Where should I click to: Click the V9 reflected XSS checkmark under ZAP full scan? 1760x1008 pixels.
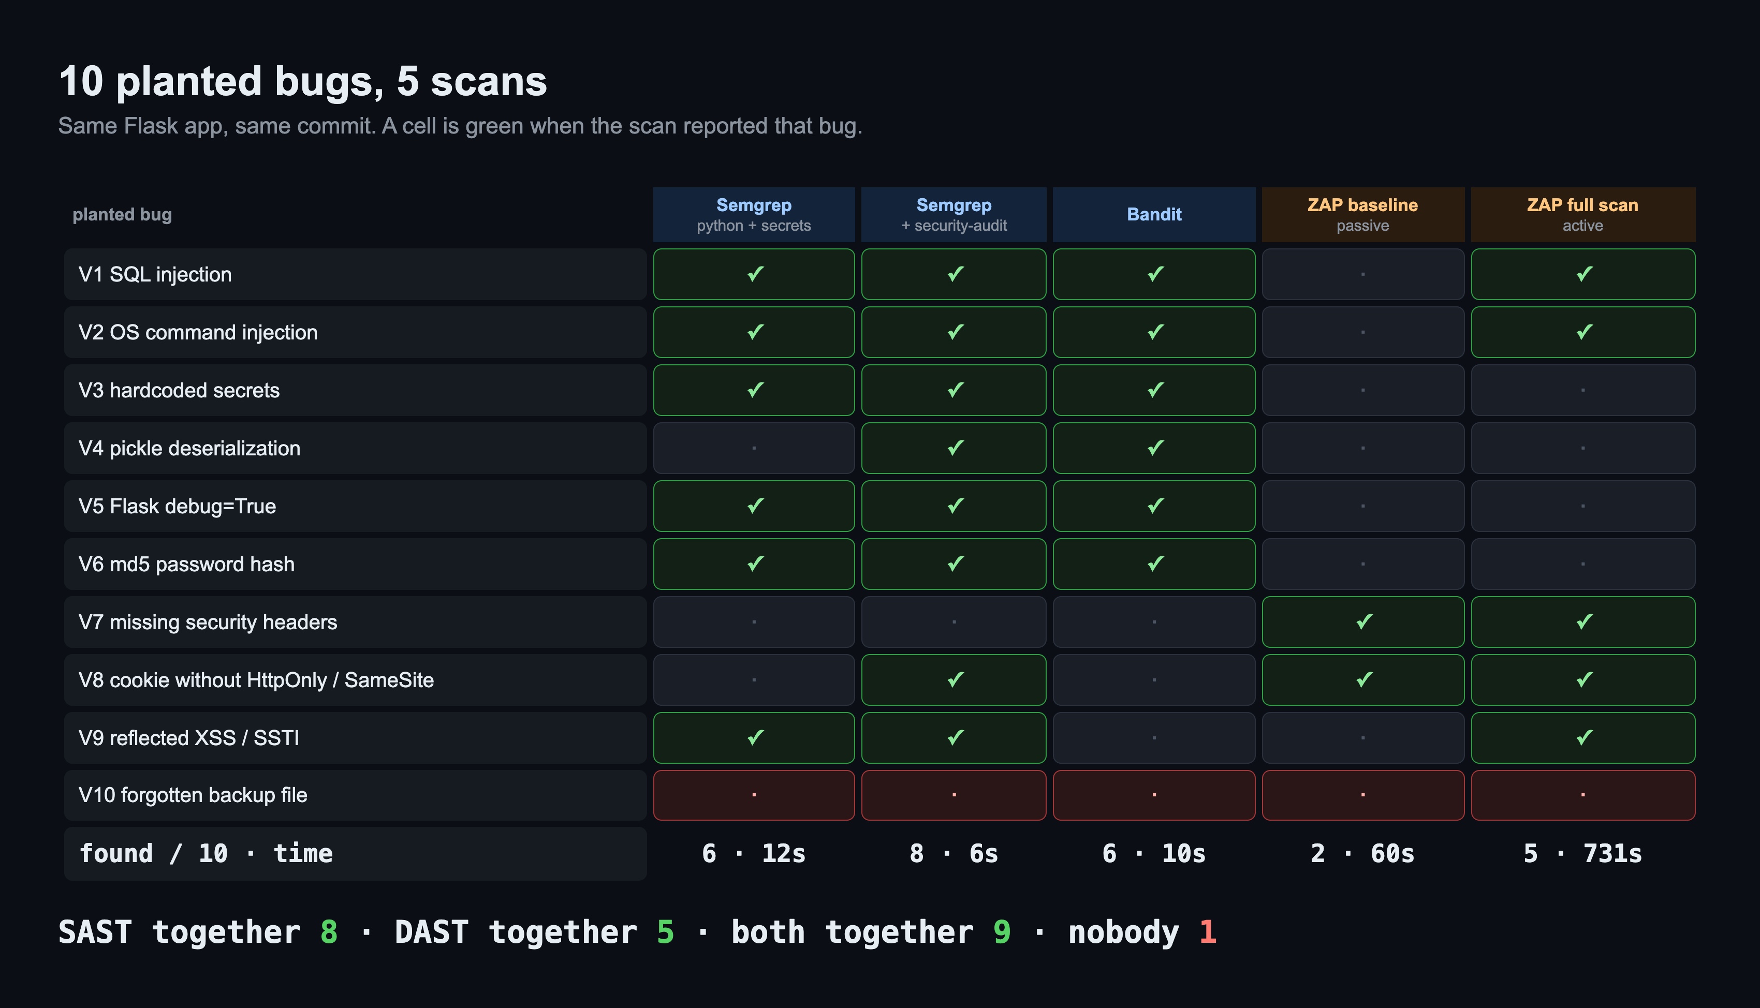tap(1584, 737)
